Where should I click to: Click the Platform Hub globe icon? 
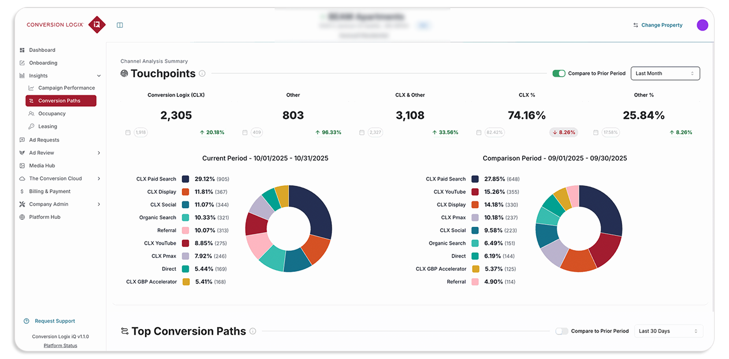[x=22, y=217]
